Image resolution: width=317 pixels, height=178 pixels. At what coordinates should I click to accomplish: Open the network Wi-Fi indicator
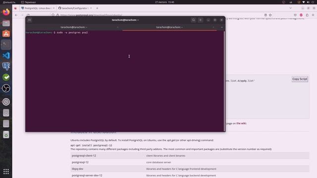[304, 2]
